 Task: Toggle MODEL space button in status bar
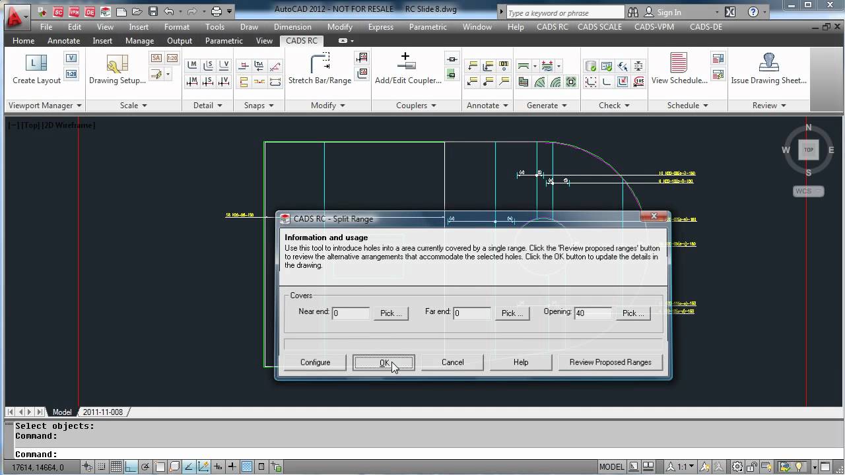[x=611, y=467]
